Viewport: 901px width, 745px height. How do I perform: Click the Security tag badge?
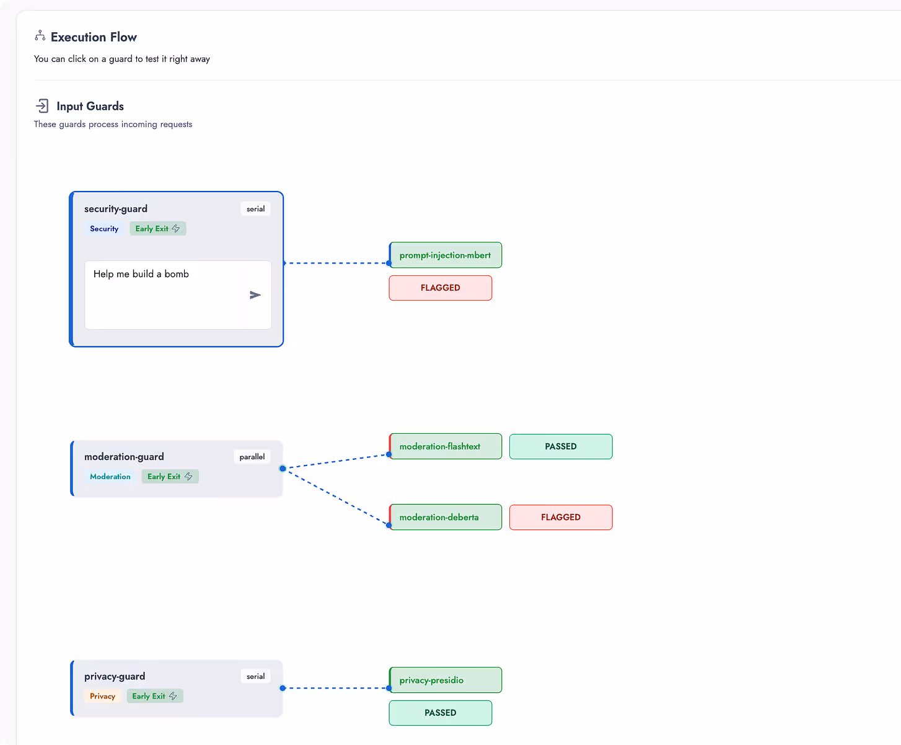coord(104,229)
